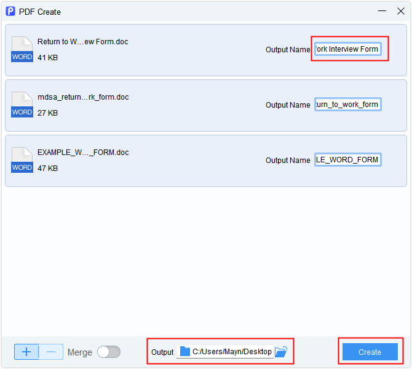Image resolution: width=412 pixels, height=369 pixels.
Task: Click the Merge label text
Action: point(80,352)
